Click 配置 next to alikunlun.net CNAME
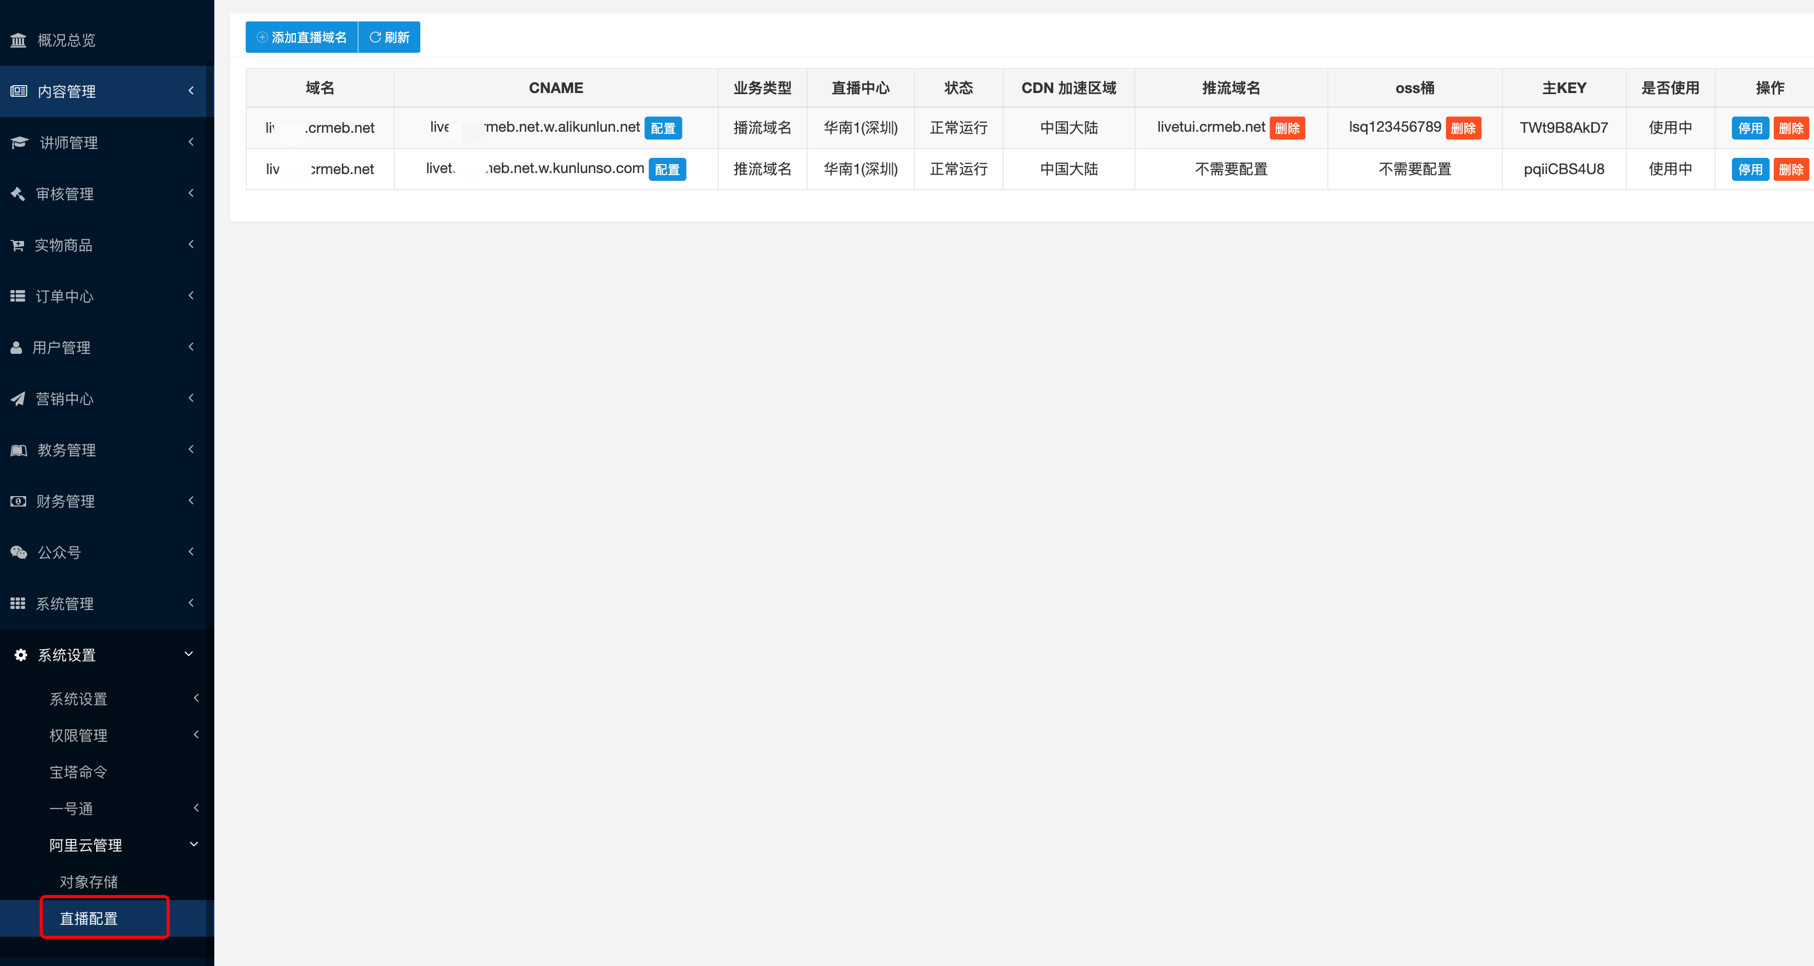 pos(663,128)
